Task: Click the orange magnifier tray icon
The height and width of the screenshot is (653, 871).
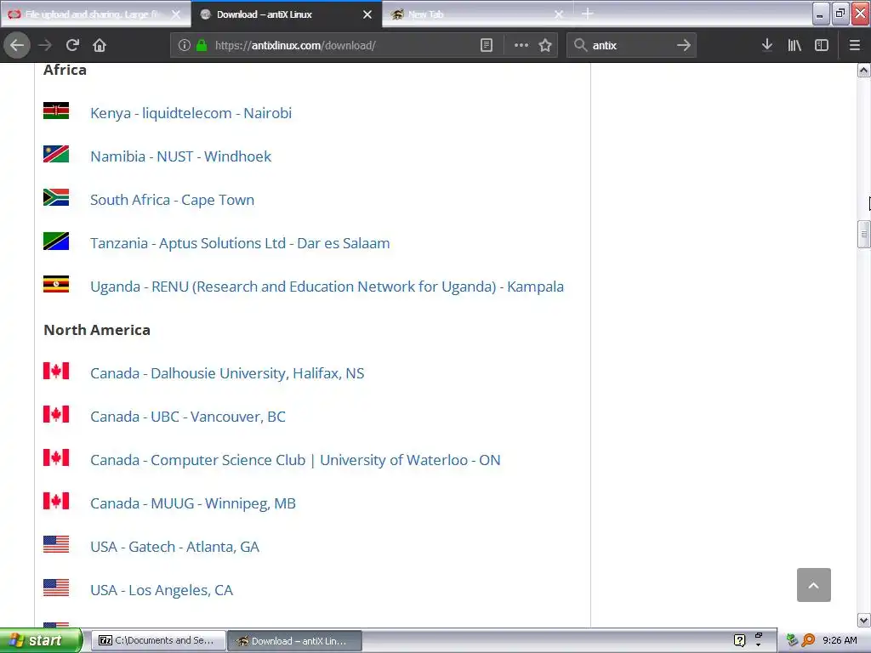Action: pyautogui.click(x=809, y=640)
